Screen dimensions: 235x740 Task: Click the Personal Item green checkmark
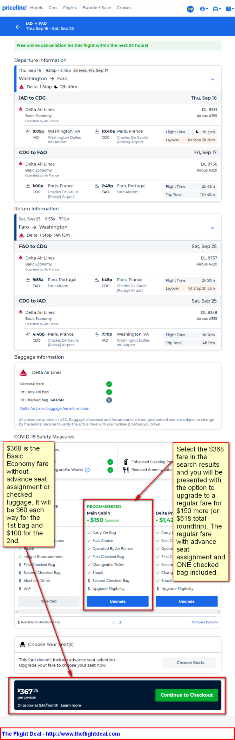pos(109,384)
